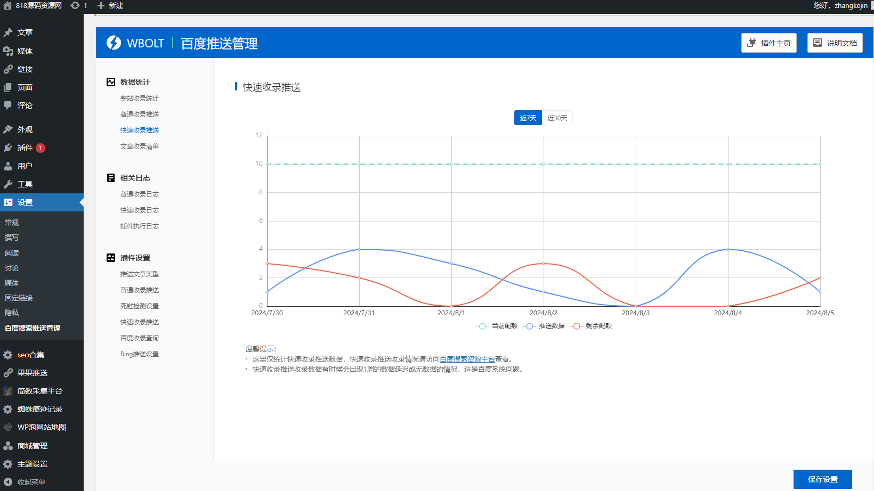Click the 保存设置 button
This screenshot has height=491, width=874.
pos(823,479)
